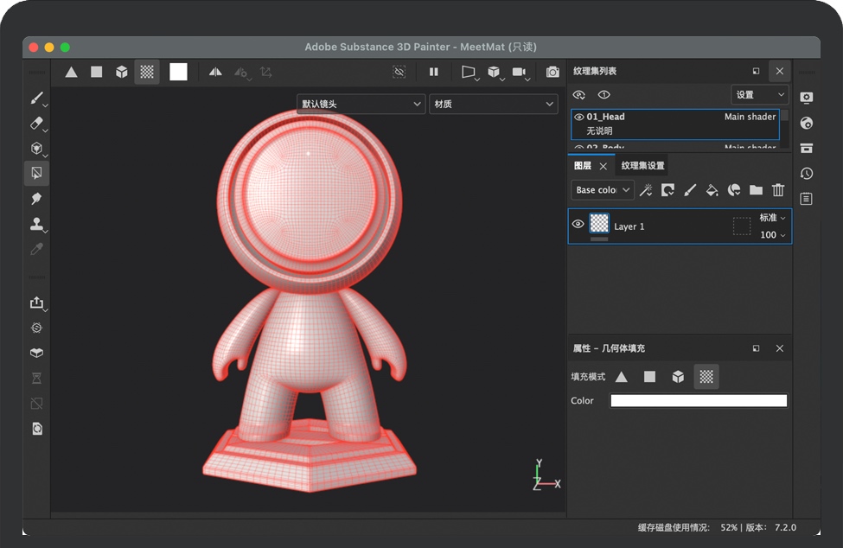Pause the viewport rendering
The width and height of the screenshot is (843, 548).
(x=434, y=73)
